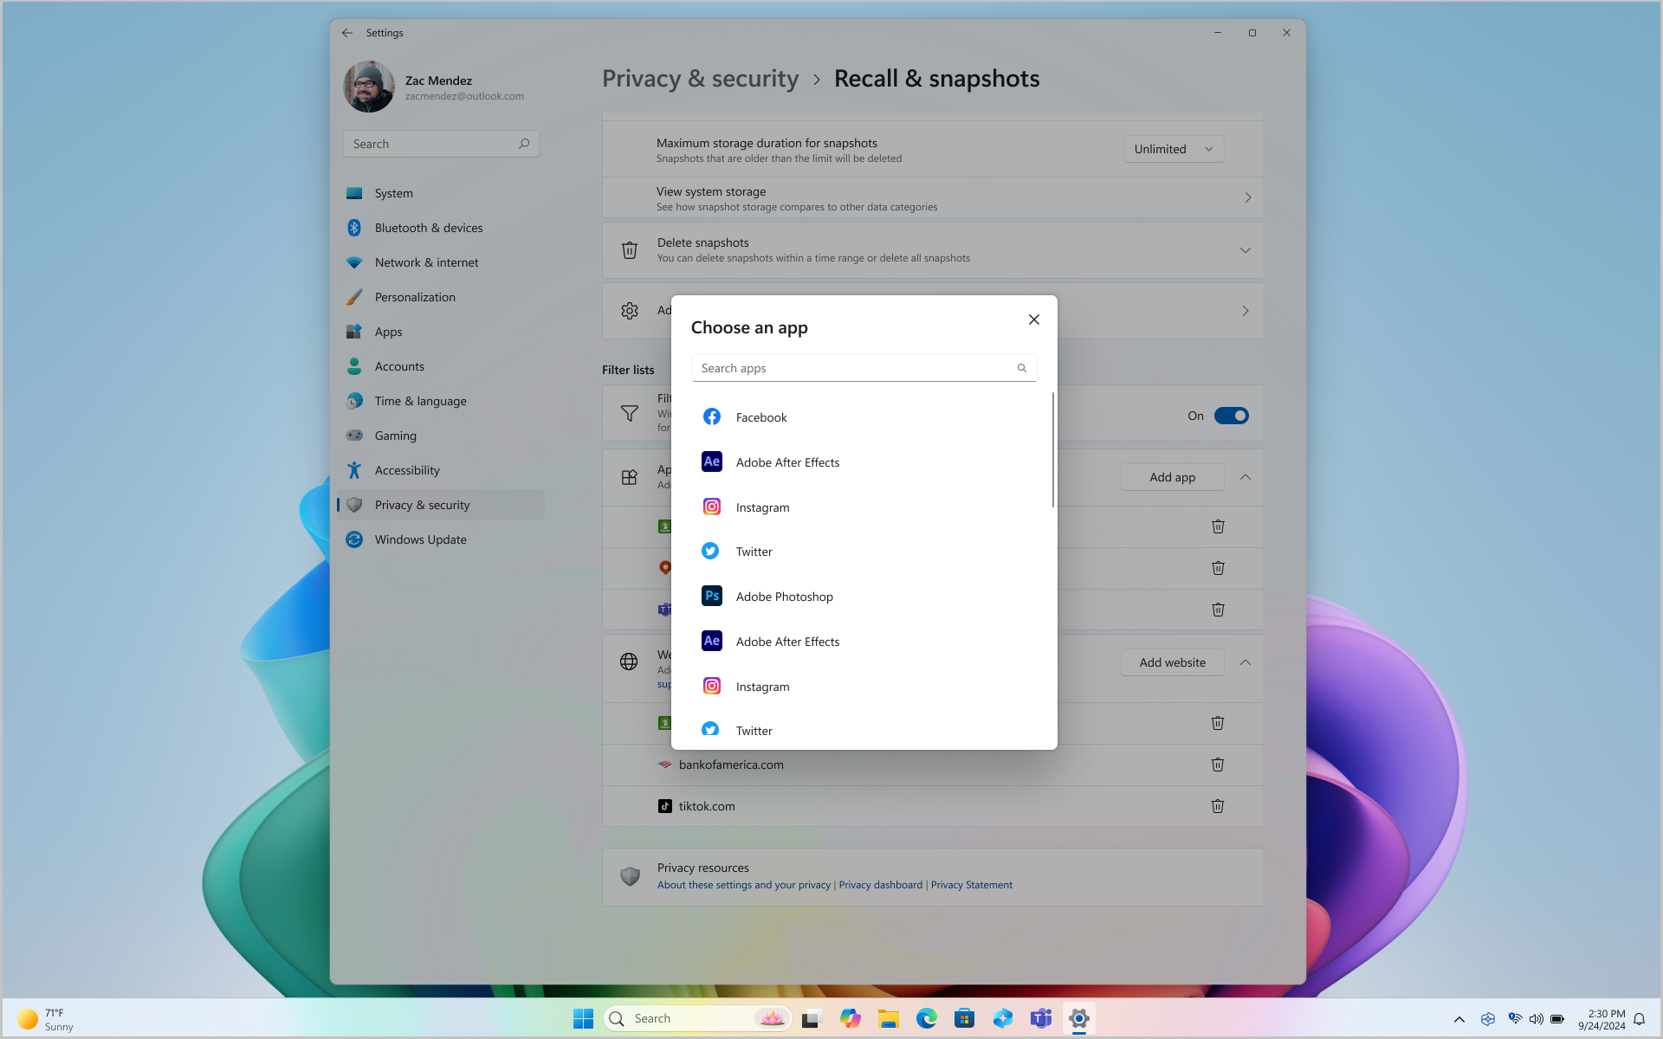Image resolution: width=1663 pixels, height=1039 pixels.
Task: Click the Facebook app icon in list
Action: 711,416
